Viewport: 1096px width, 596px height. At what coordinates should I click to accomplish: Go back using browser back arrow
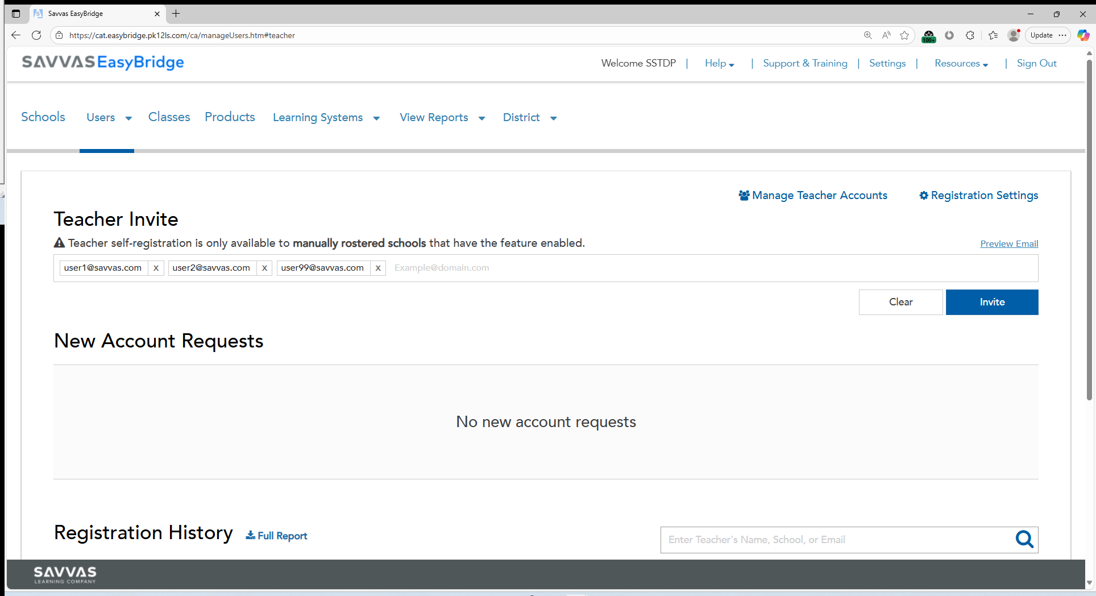tap(16, 35)
